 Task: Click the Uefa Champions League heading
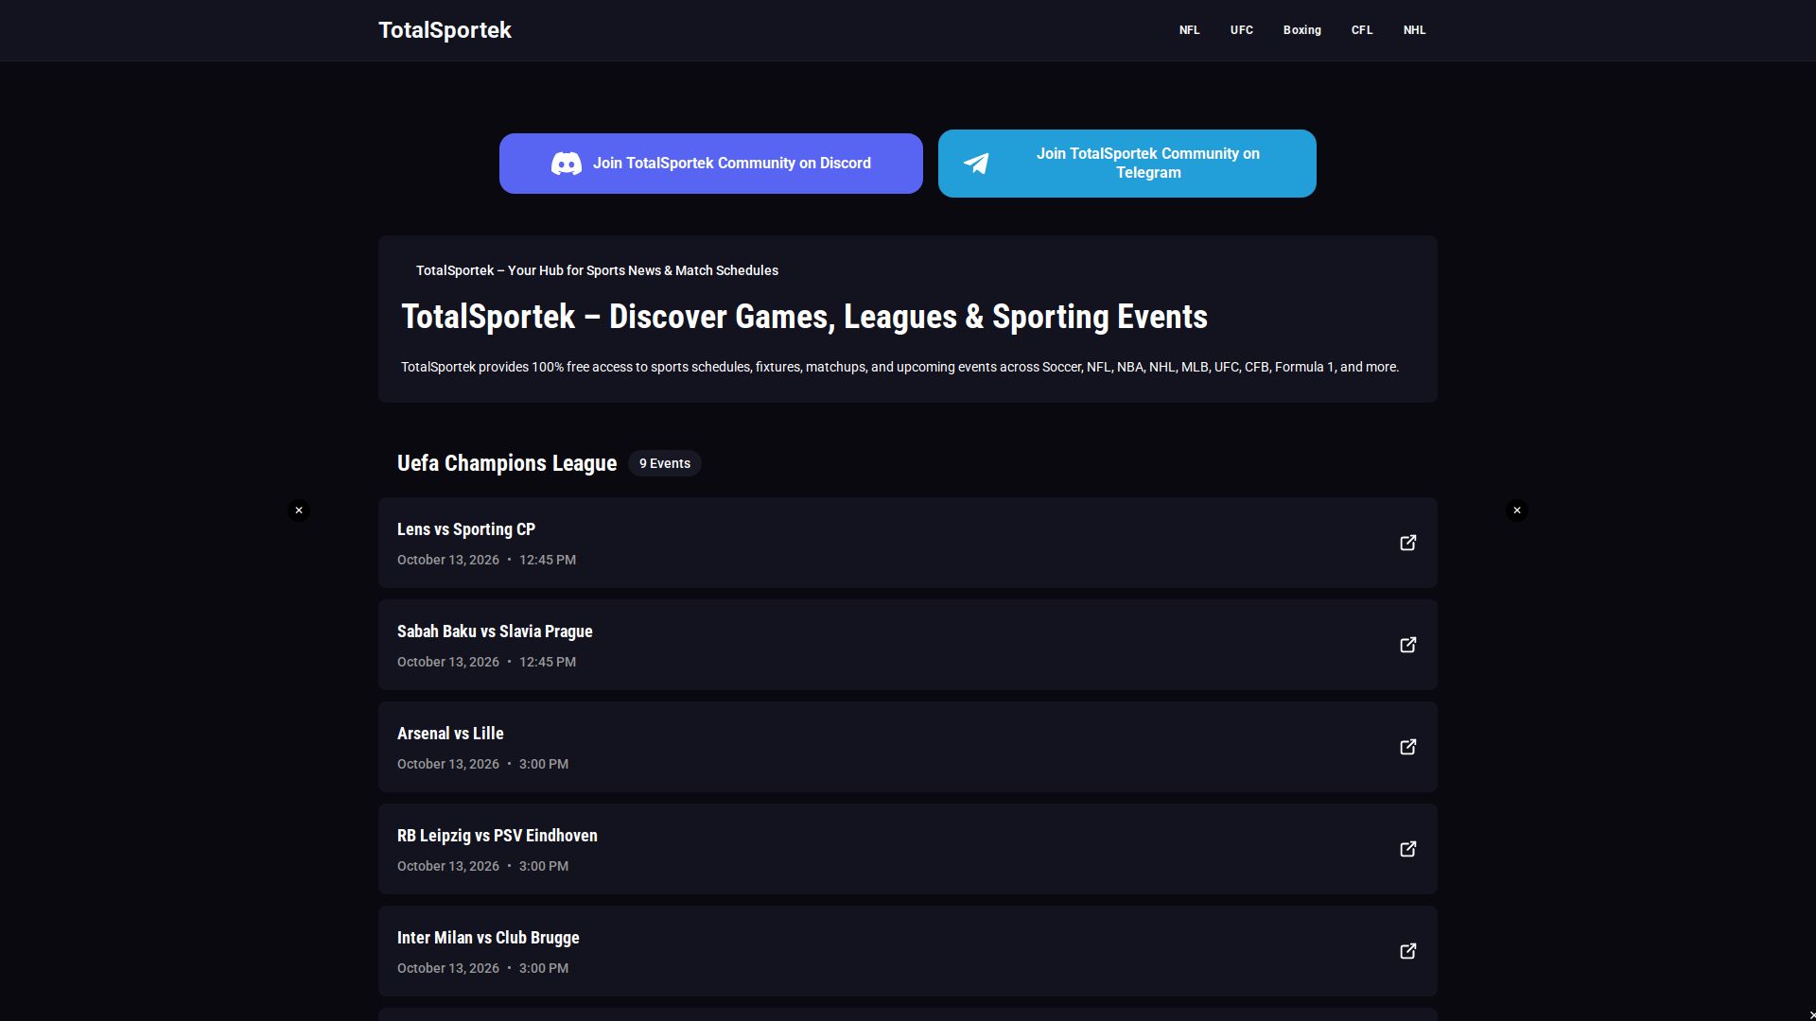(507, 463)
